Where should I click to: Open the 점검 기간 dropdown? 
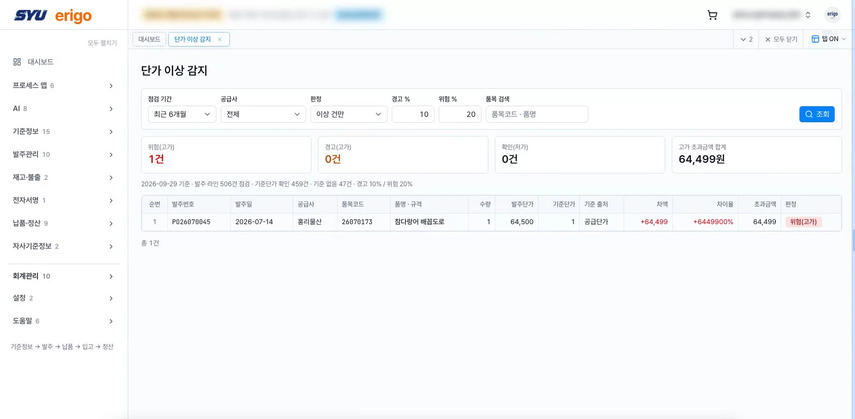[182, 114]
